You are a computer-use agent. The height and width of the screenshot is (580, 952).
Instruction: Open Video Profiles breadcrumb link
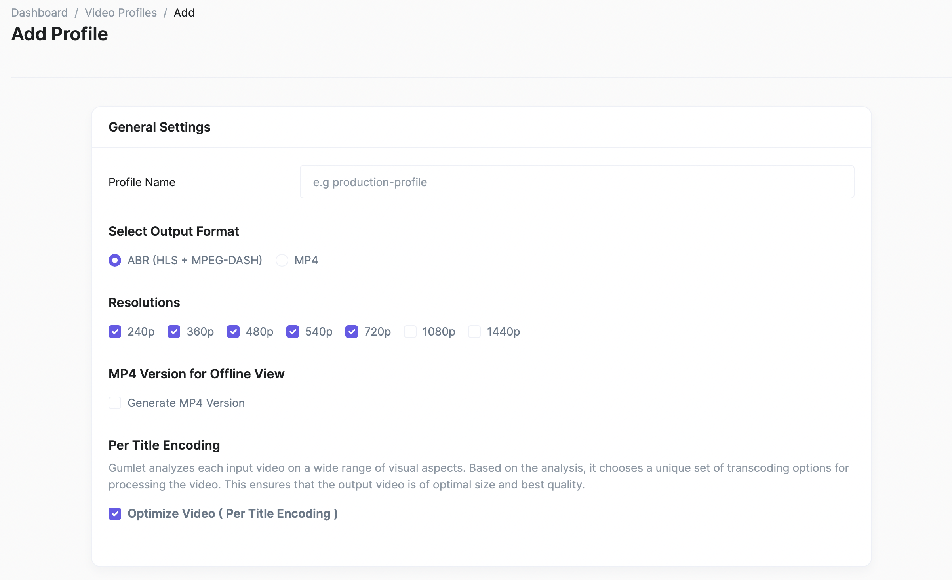tap(121, 13)
